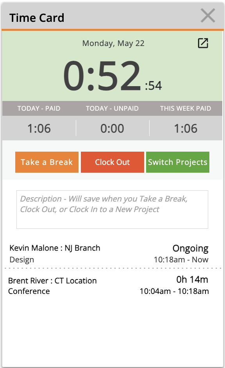Select the Design task label
Screen dimensions: 225x368
click(x=21, y=260)
